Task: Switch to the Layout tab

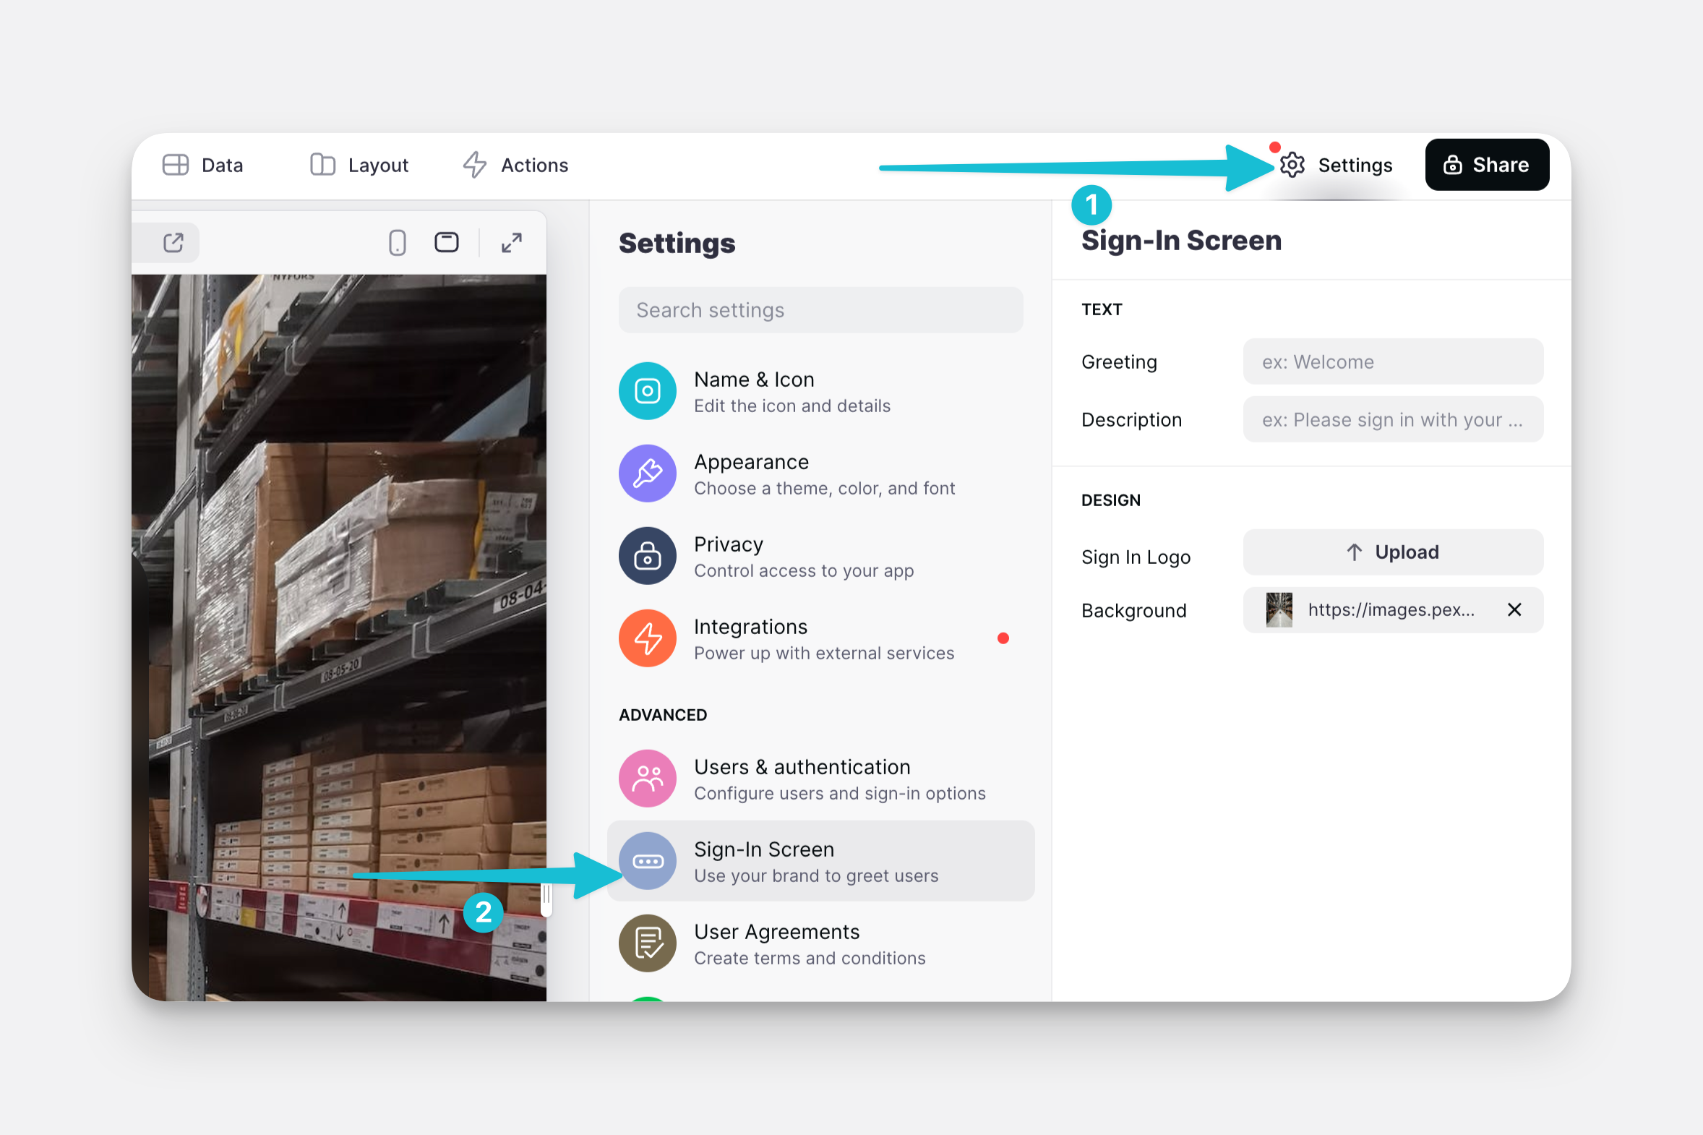Action: (x=360, y=165)
